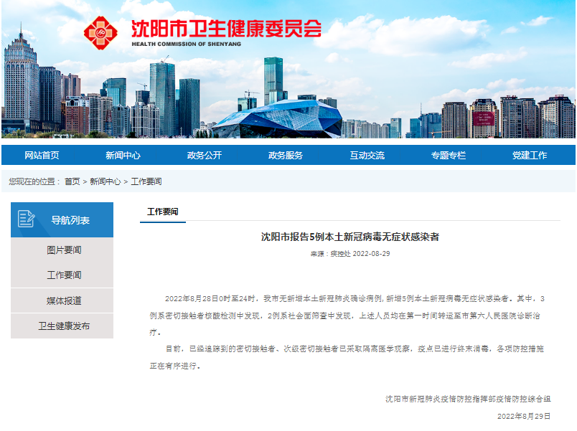Image resolution: width=577 pixels, height=431 pixels.
Task: Click the 工作要闻 breadcrumb link
Action: click(x=146, y=181)
